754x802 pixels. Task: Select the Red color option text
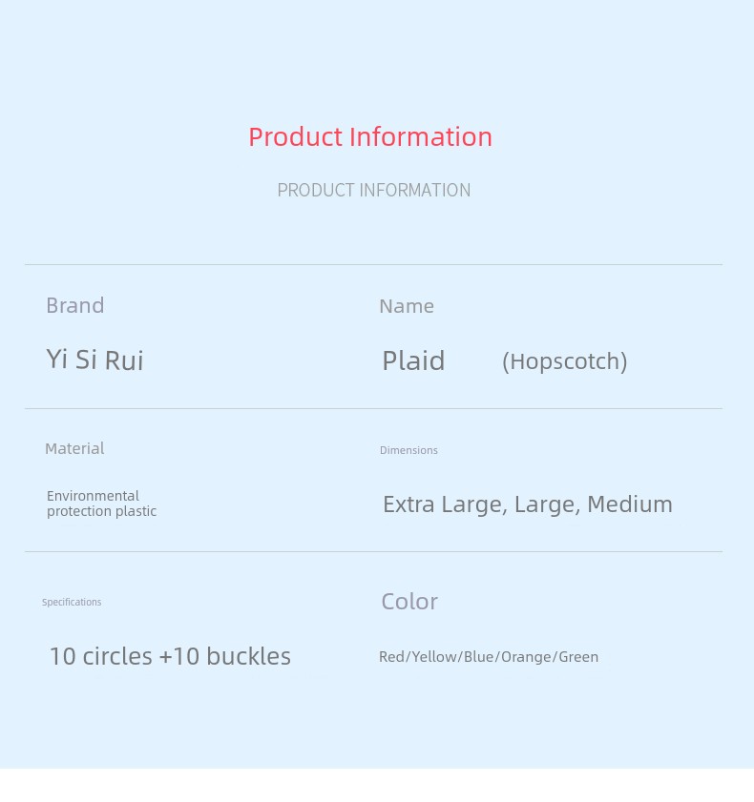pyautogui.click(x=391, y=657)
